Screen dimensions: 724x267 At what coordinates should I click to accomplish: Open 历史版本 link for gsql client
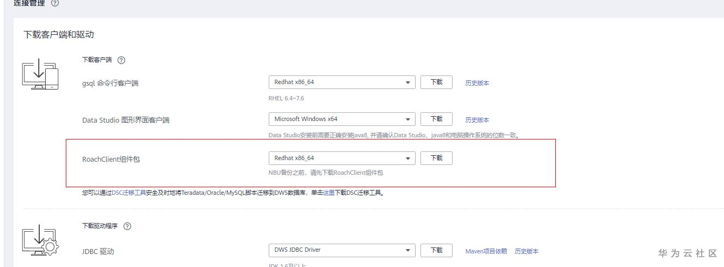coord(477,83)
